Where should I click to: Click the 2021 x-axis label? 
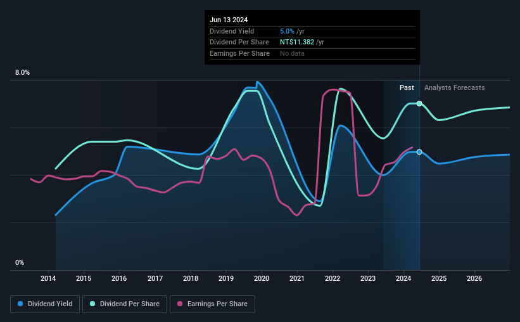(x=297, y=278)
